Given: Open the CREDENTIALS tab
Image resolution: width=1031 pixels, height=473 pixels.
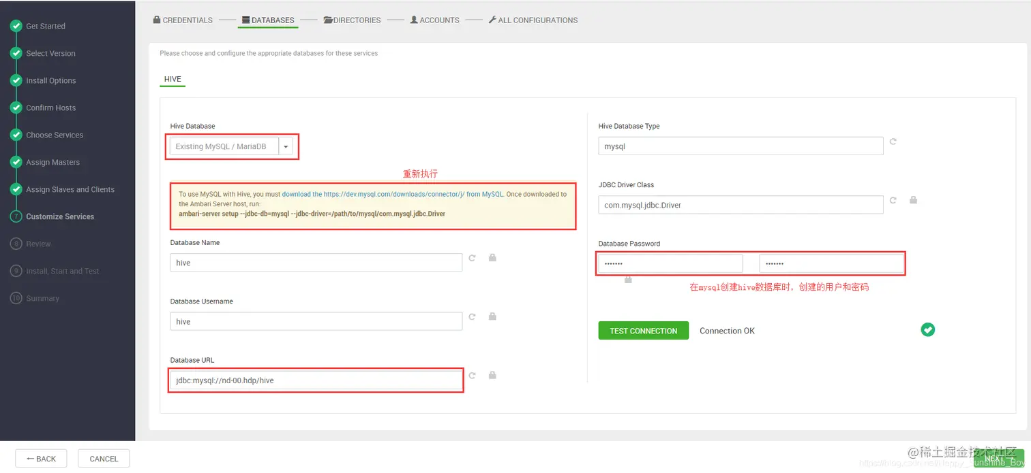Looking at the screenshot, I should 183,20.
